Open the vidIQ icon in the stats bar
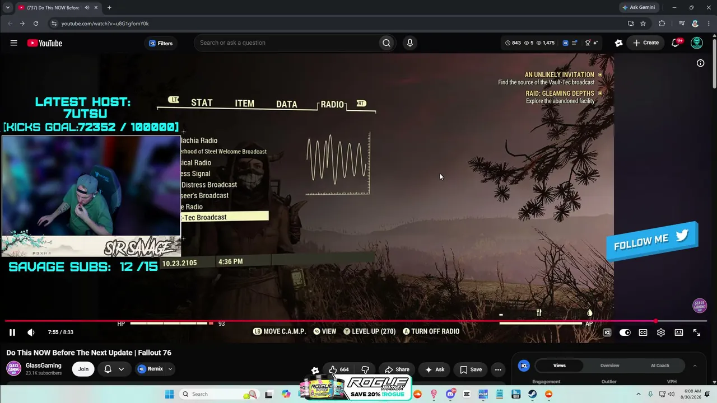 pyautogui.click(x=565, y=43)
